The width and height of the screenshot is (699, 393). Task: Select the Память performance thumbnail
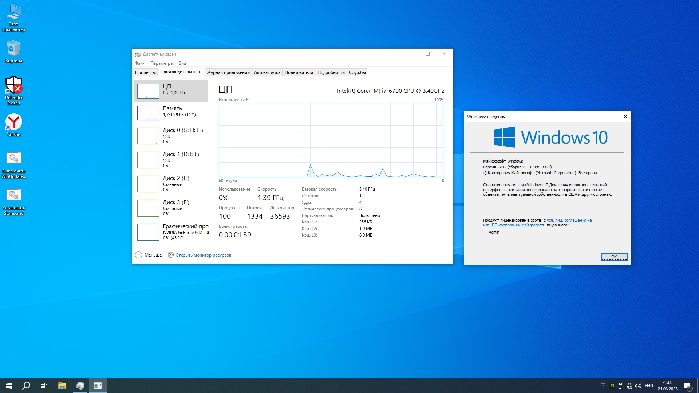[x=171, y=113]
